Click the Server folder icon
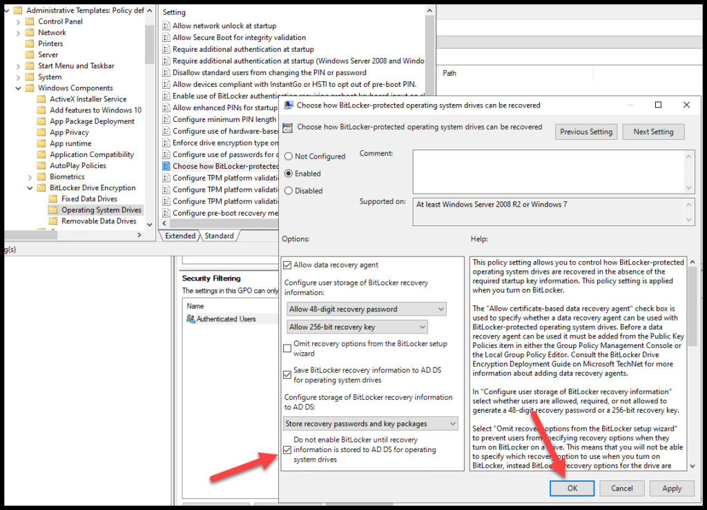Viewport: 707px width, 510px height. pyautogui.click(x=30, y=54)
